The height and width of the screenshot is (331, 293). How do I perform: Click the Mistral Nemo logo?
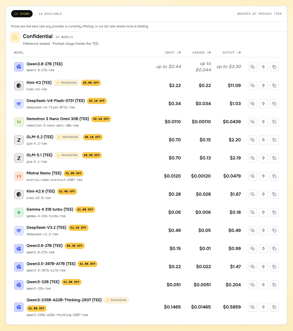coord(19,176)
